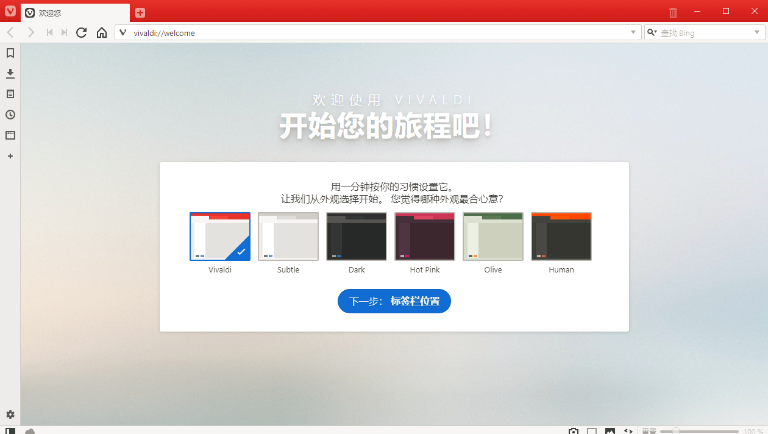Add a new web panel
The image size is (768, 434).
tap(10, 156)
